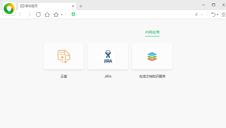Close the browser window
The width and height of the screenshot is (226, 128).
[223, 5]
